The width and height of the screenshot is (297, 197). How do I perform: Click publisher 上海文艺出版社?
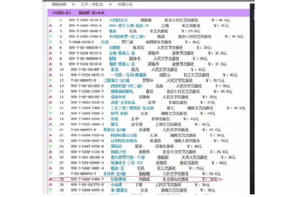tap(168, 124)
